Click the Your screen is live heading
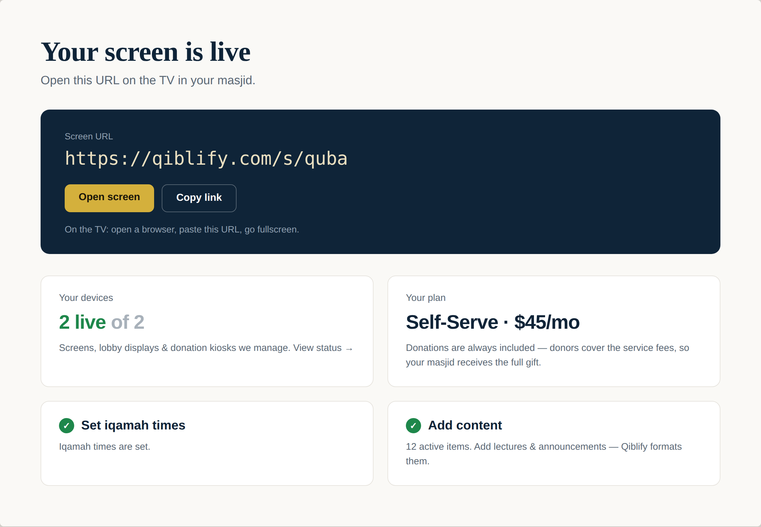Screen dimensions: 761x527 146,52
